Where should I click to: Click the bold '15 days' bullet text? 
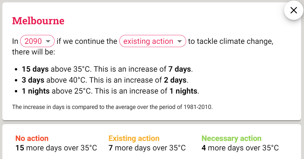coord(35,69)
